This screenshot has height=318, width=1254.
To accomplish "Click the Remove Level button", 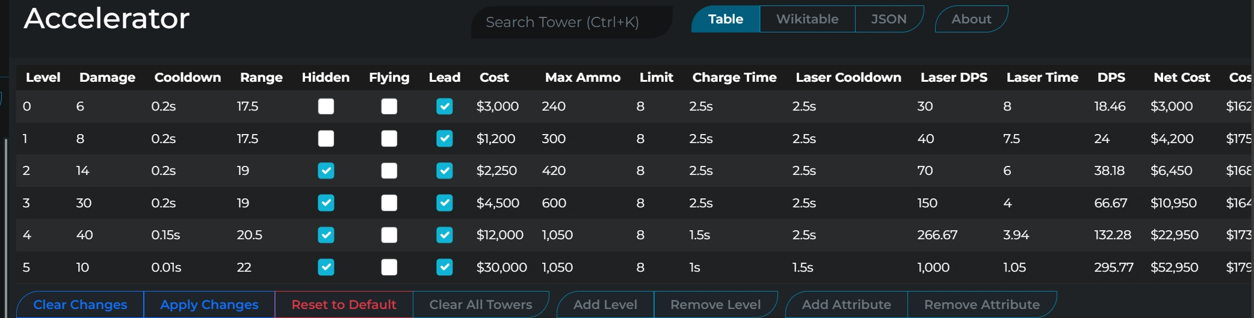I will coord(715,305).
